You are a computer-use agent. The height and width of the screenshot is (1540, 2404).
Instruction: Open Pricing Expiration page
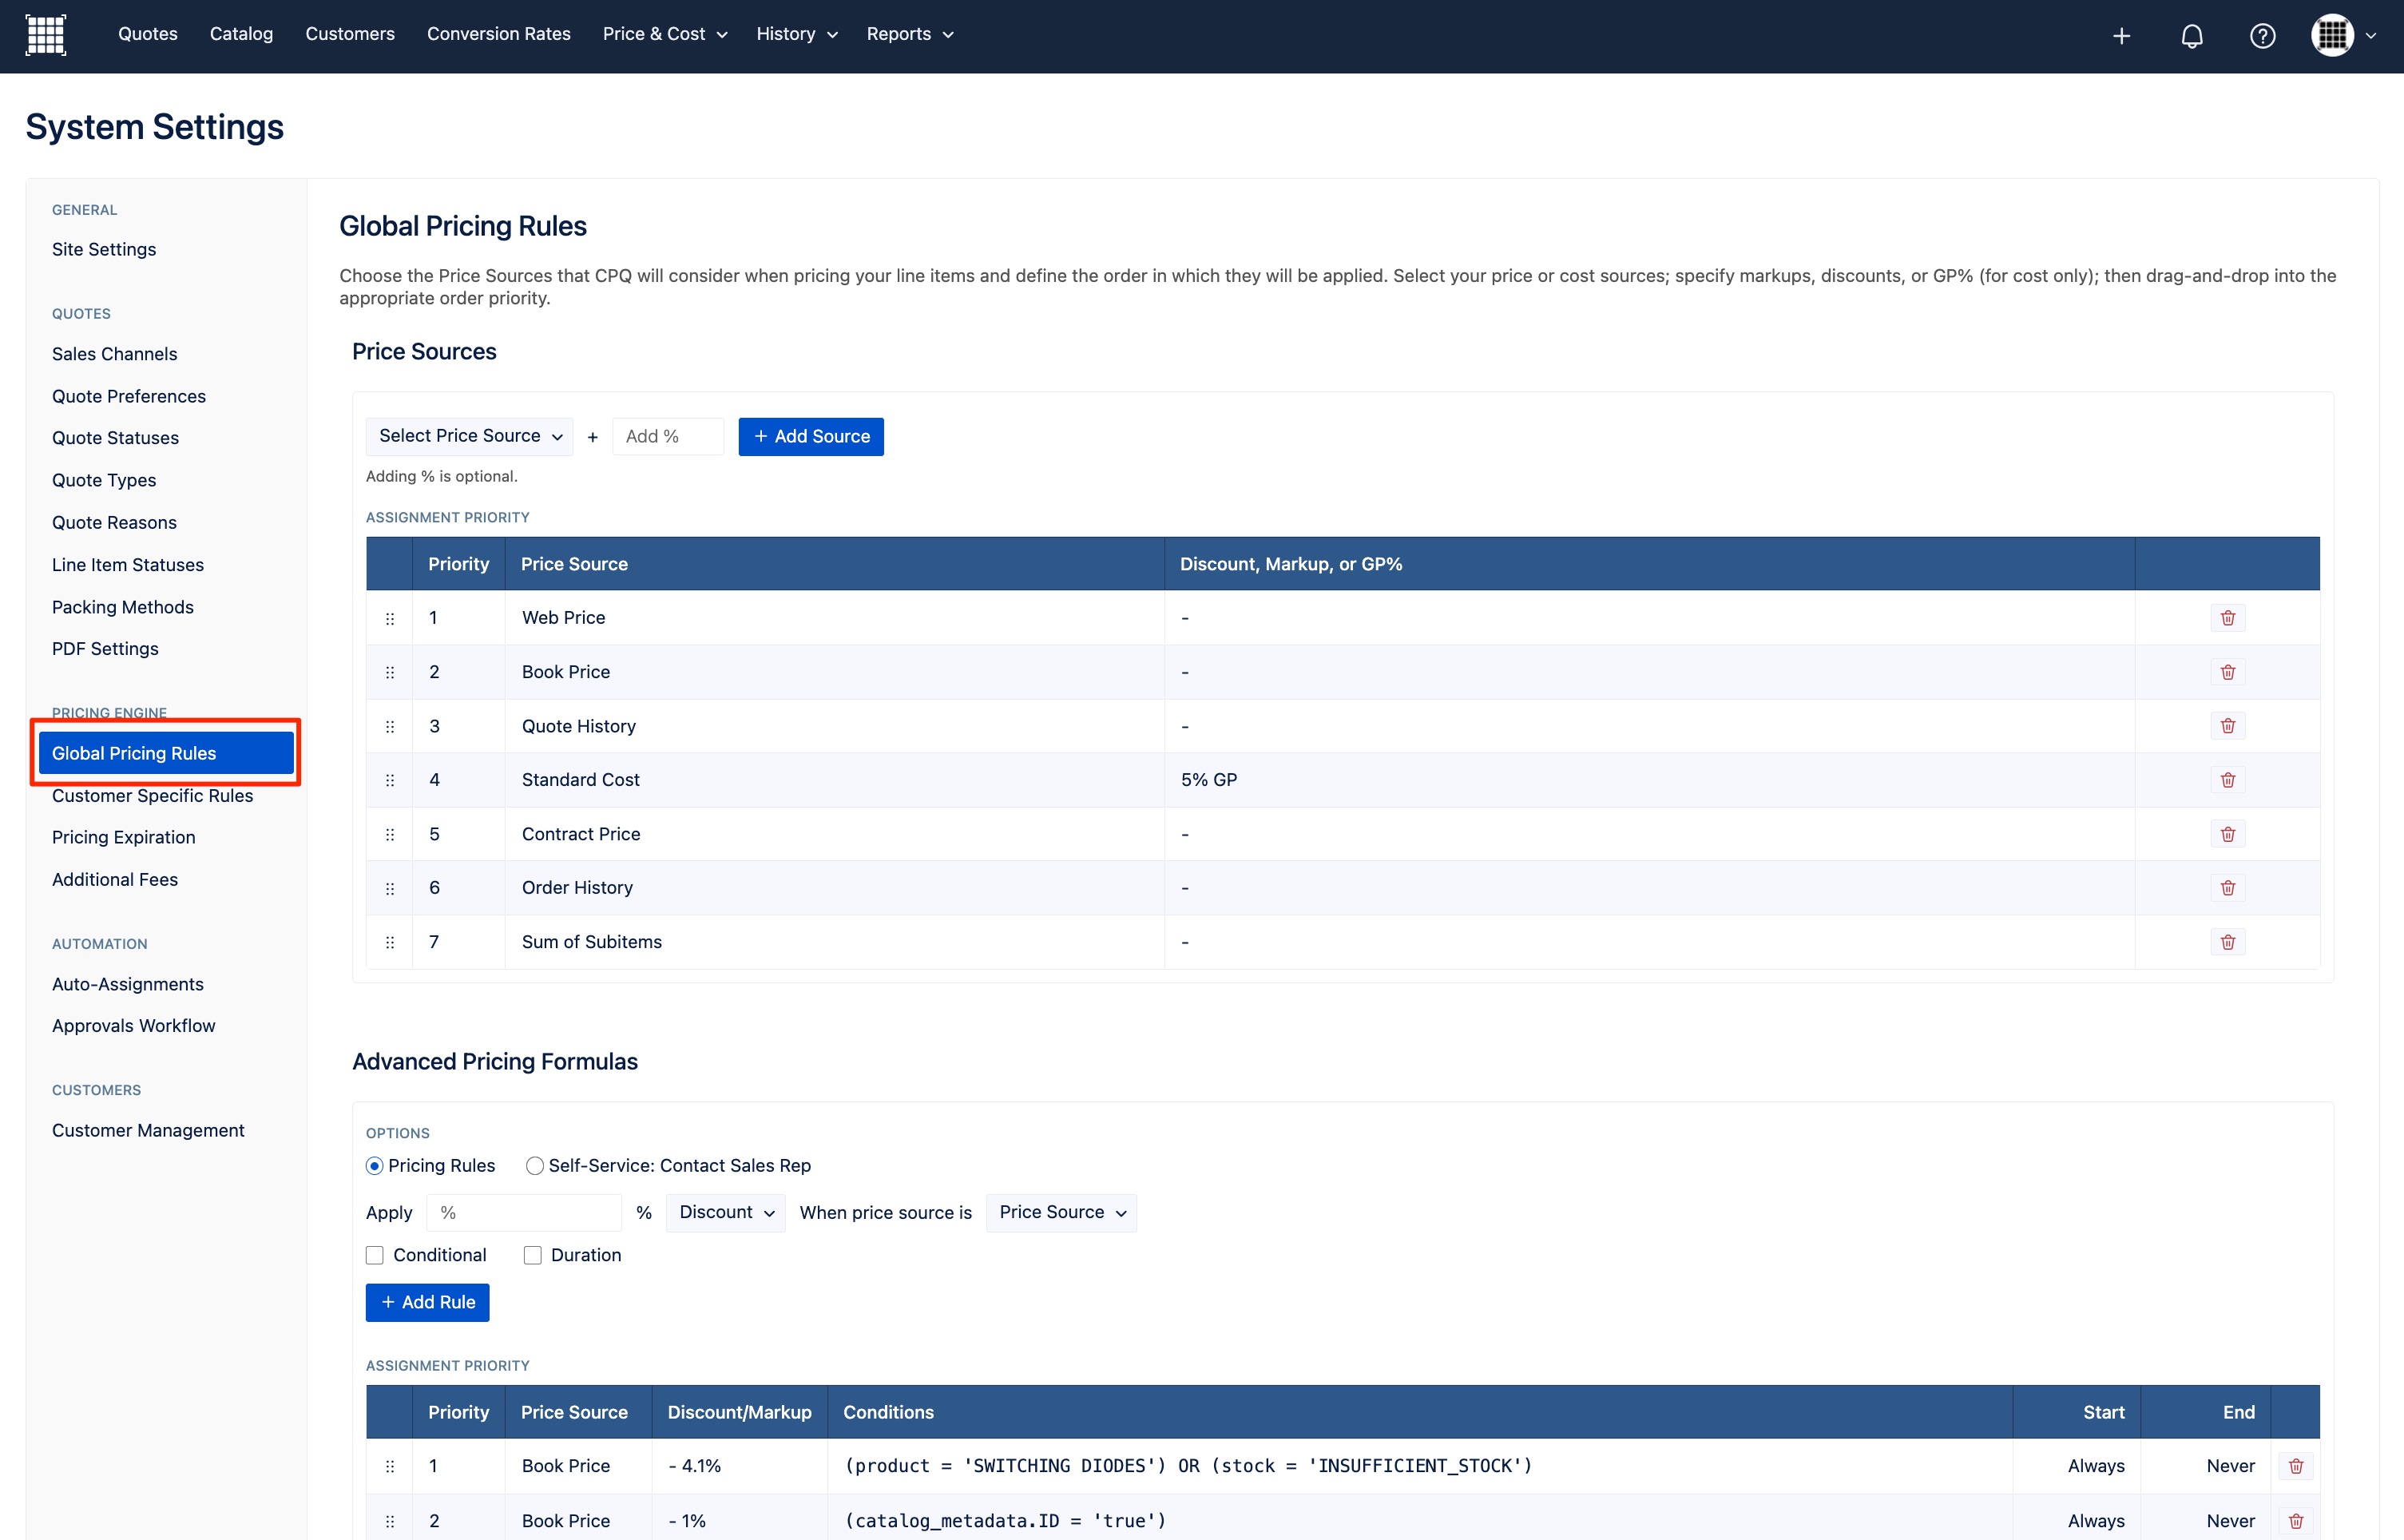124,837
